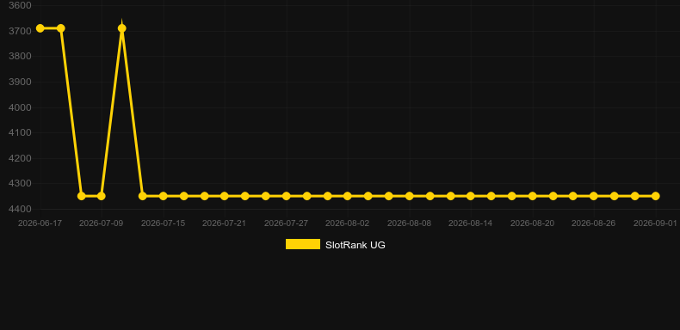The height and width of the screenshot is (330, 680).
Task: Select the last data point at 2026-09-01
Action: coord(656,196)
